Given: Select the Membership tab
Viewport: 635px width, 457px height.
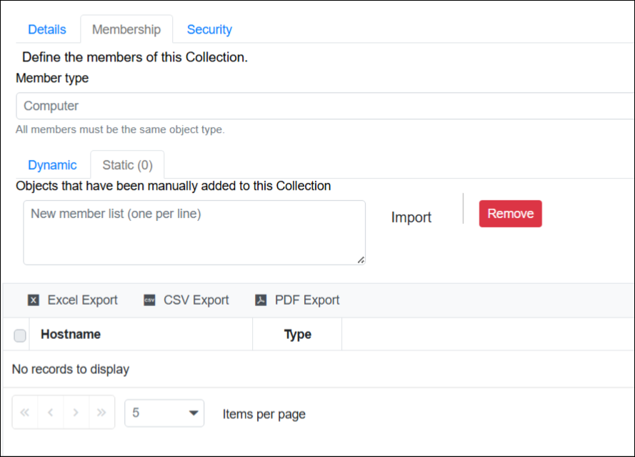Looking at the screenshot, I should pyautogui.click(x=126, y=29).
